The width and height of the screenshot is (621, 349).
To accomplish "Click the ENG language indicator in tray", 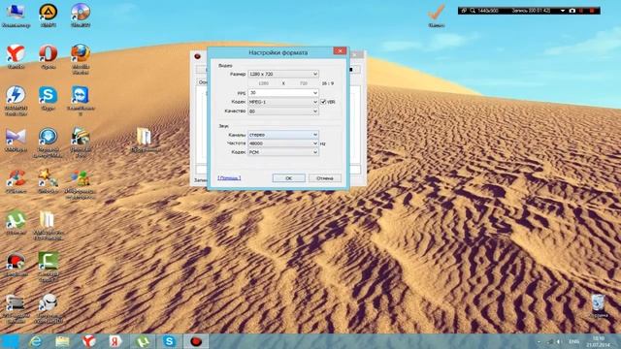I will (573, 341).
